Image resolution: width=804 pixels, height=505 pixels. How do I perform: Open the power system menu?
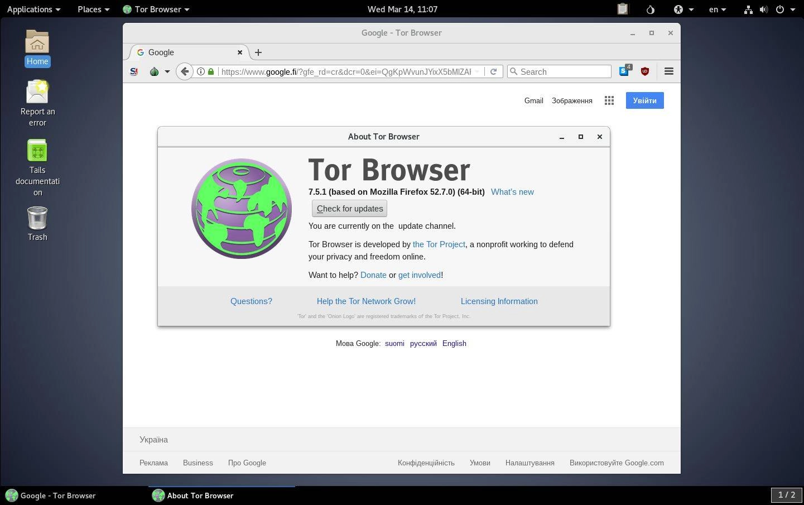click(785, 9)
